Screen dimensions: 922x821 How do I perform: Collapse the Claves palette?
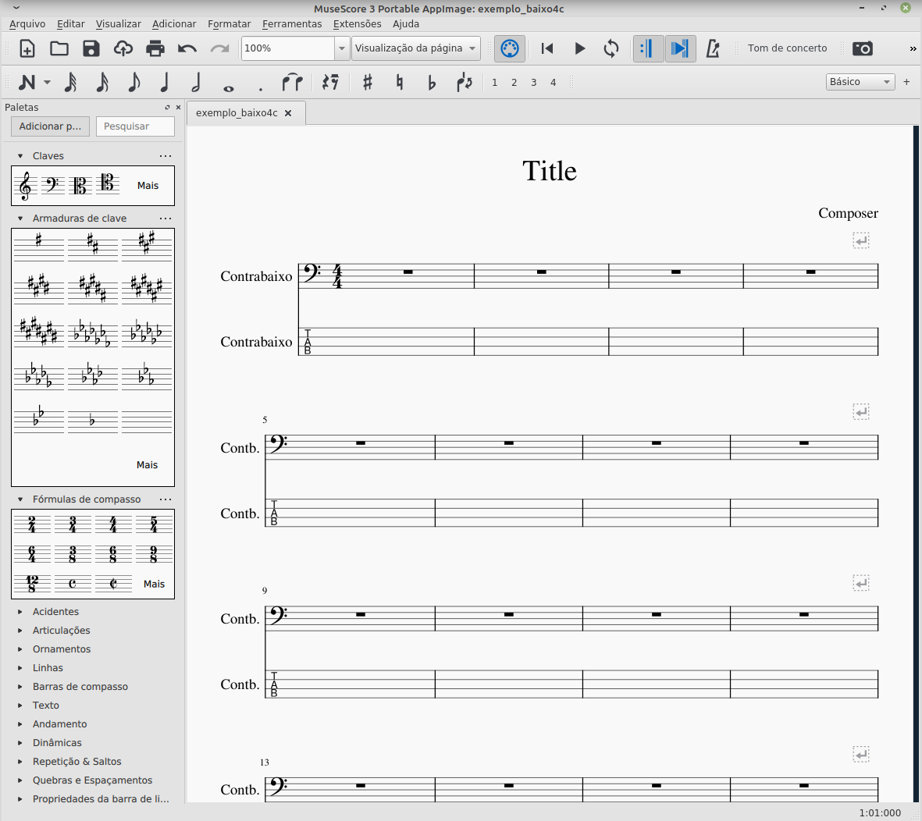(x=20, y=156)
